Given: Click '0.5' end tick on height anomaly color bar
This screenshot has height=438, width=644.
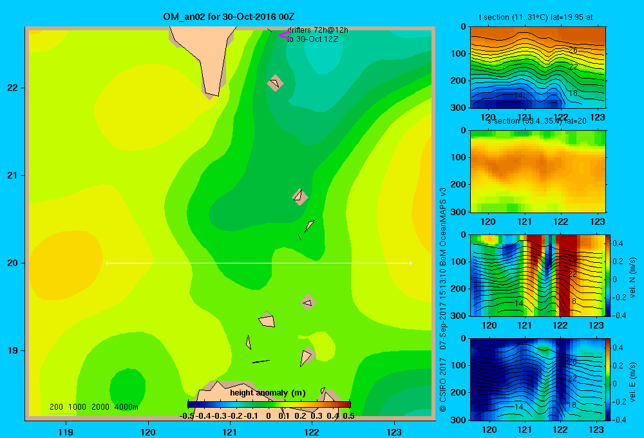Looking at the screenshot, I should point(348,416).
